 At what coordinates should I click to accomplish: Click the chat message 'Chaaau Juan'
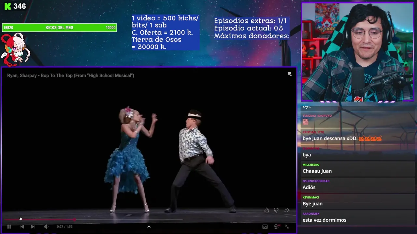click(317, 171)
